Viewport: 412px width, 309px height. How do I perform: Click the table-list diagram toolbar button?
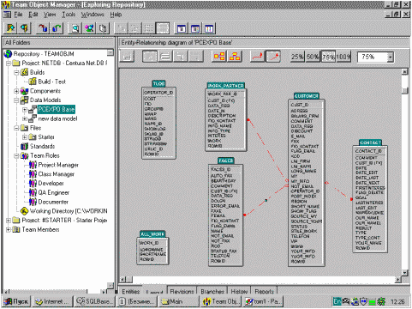pos(165,57)
